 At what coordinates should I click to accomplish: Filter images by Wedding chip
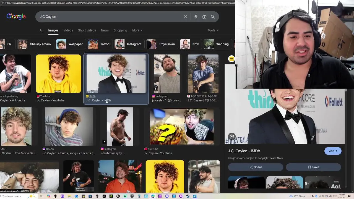217,44
